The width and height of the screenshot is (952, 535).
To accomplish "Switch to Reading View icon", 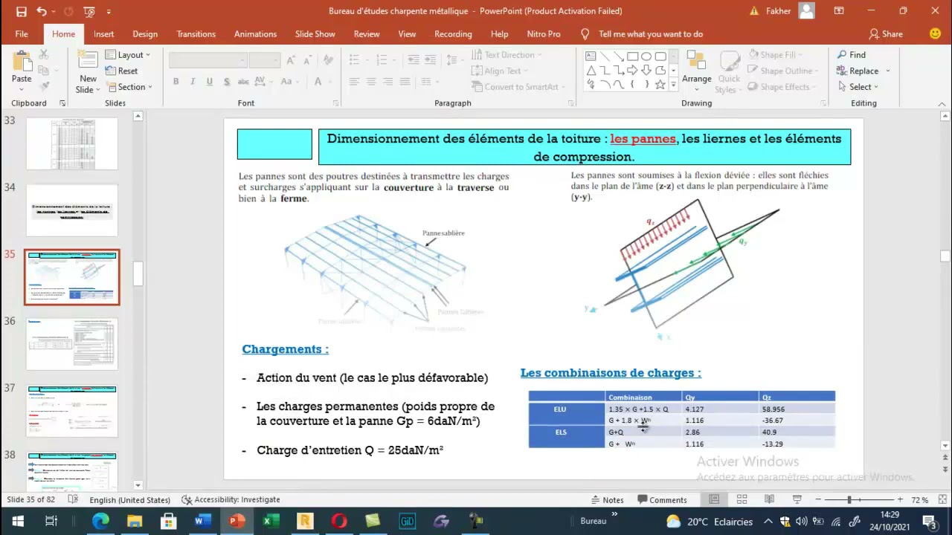I will tap(769, 500).
